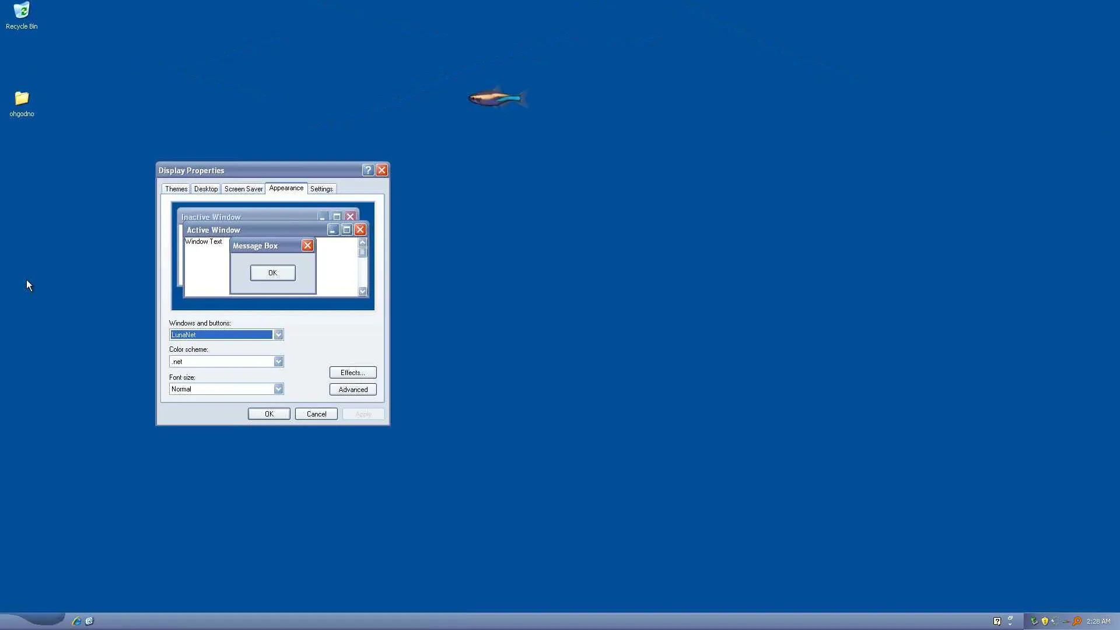This screenshot has width=1120, height=630.
Task: Click the question mark language bar icon
Action: [997, 621]
